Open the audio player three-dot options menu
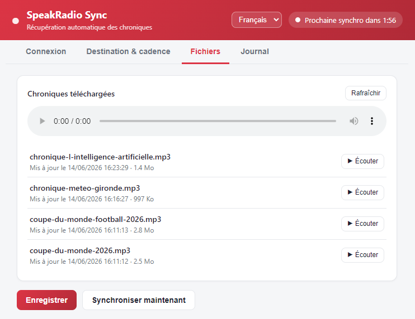 click(372, 121)
